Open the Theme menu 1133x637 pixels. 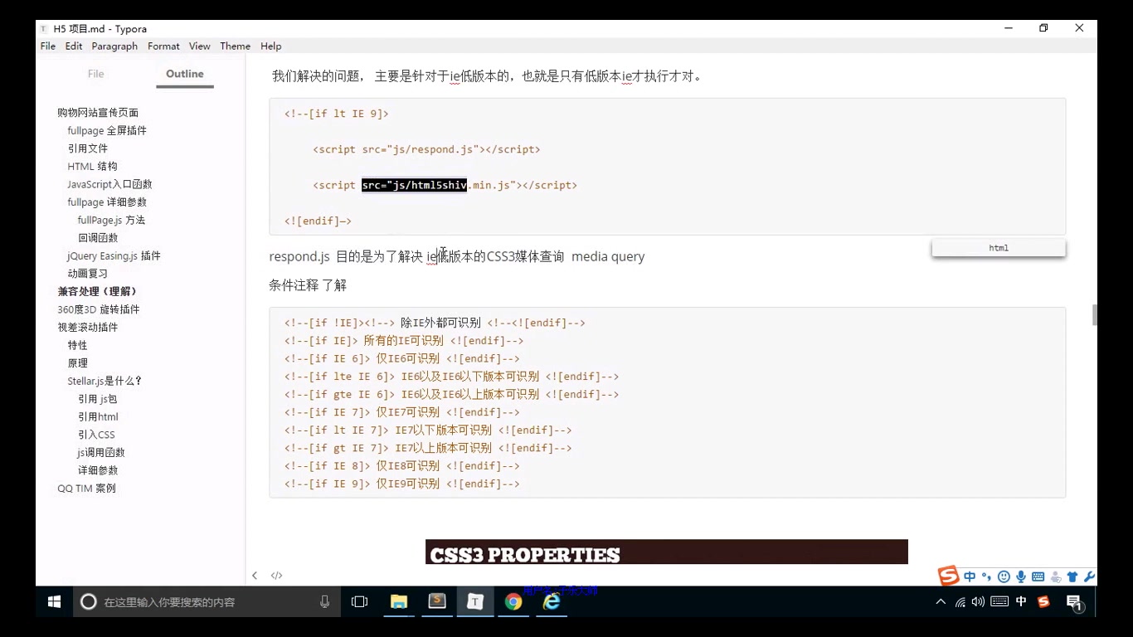tap(236, 46)
